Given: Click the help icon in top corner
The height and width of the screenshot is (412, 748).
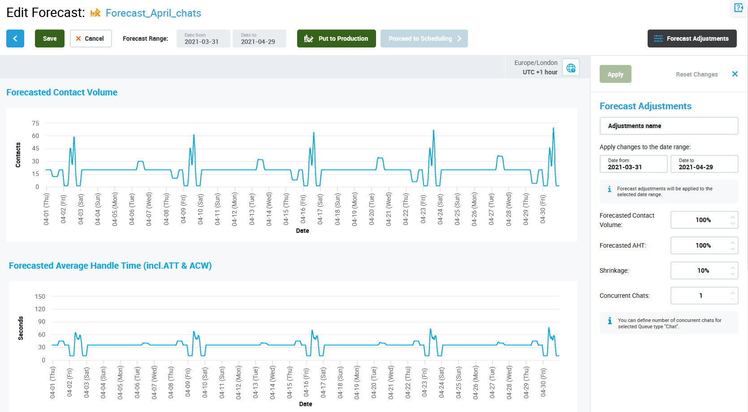Looking at the screenshot, I should [739, 8].
